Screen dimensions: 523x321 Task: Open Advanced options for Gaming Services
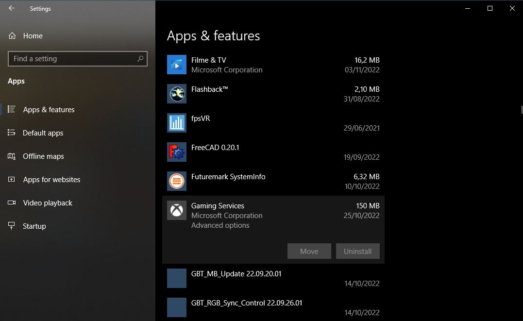click(x=220, y=225)
